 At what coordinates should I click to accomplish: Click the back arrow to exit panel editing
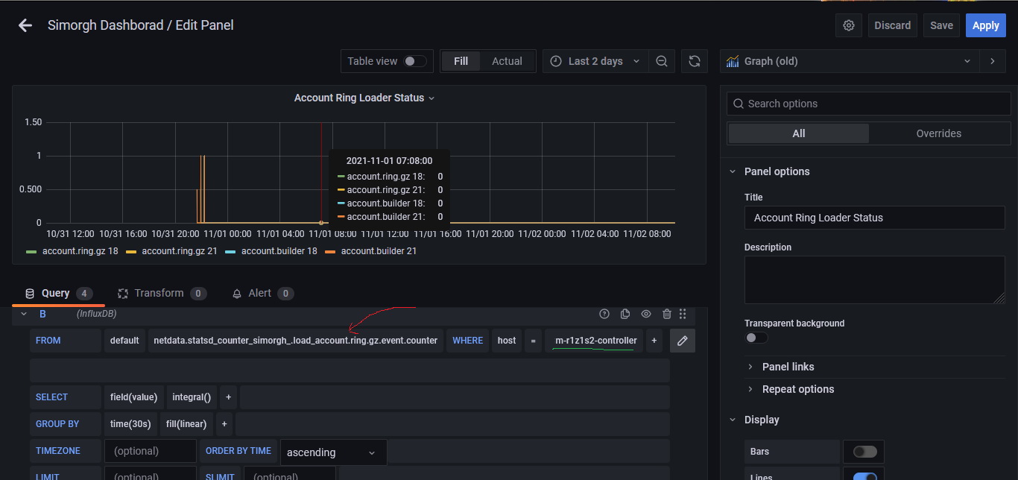coord(25,25)
